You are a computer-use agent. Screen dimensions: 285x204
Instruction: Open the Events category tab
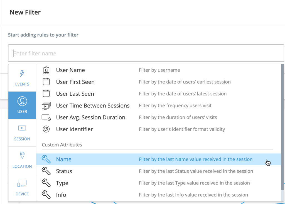(x=22, y=78)
